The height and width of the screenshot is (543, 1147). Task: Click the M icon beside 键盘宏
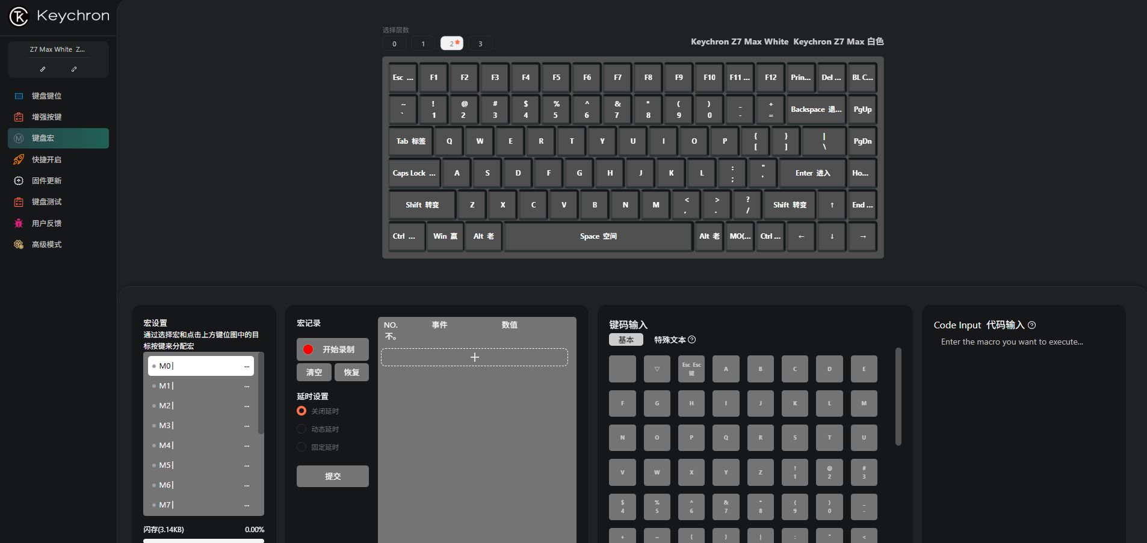pyautogui.click(x=19, y=138)
